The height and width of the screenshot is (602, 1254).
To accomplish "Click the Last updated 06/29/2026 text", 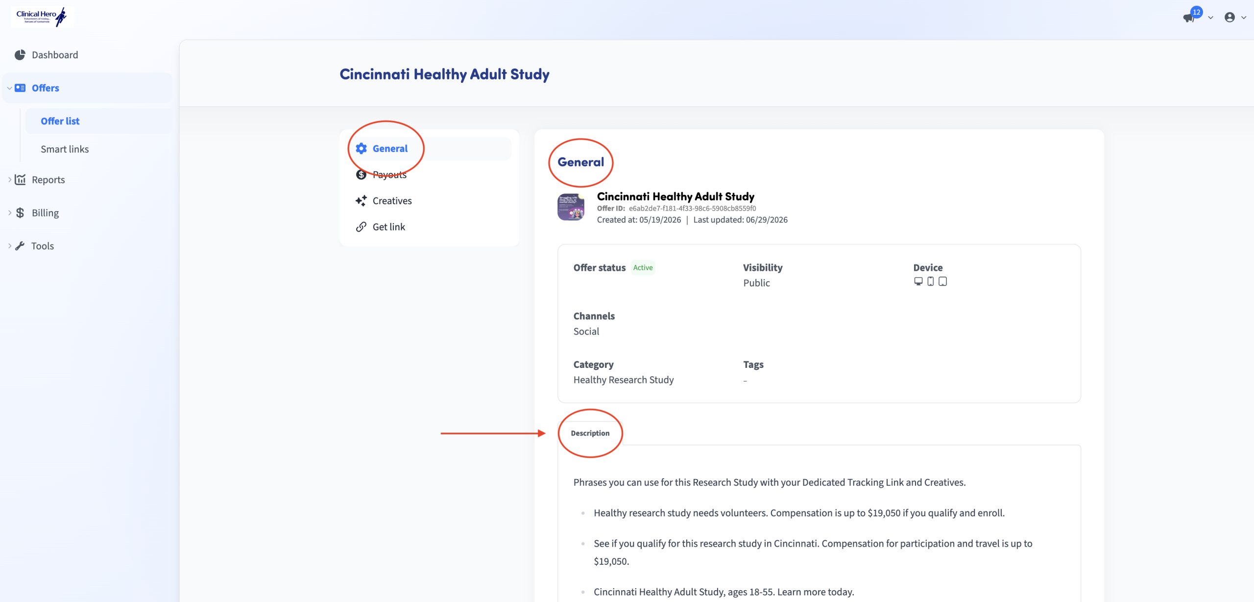I will [x=740, y=220].
